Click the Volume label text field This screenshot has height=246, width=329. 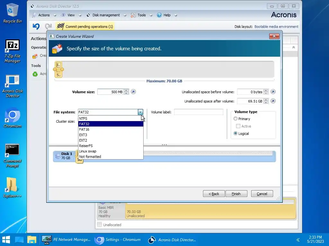pos(199,112)
